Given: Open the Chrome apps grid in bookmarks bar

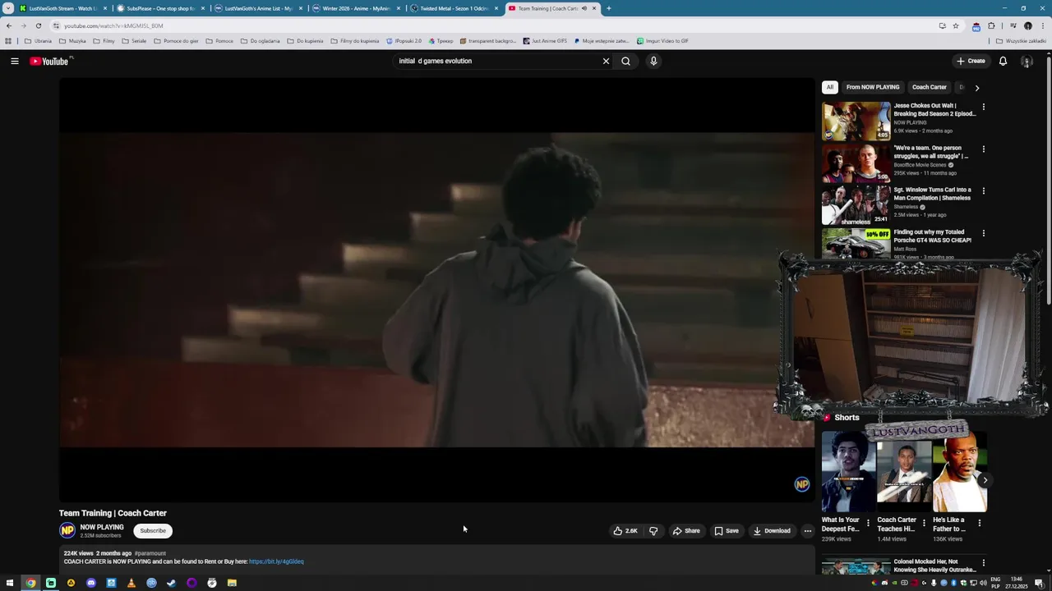Looking at the screenshot, I should (x=8, y=41).
